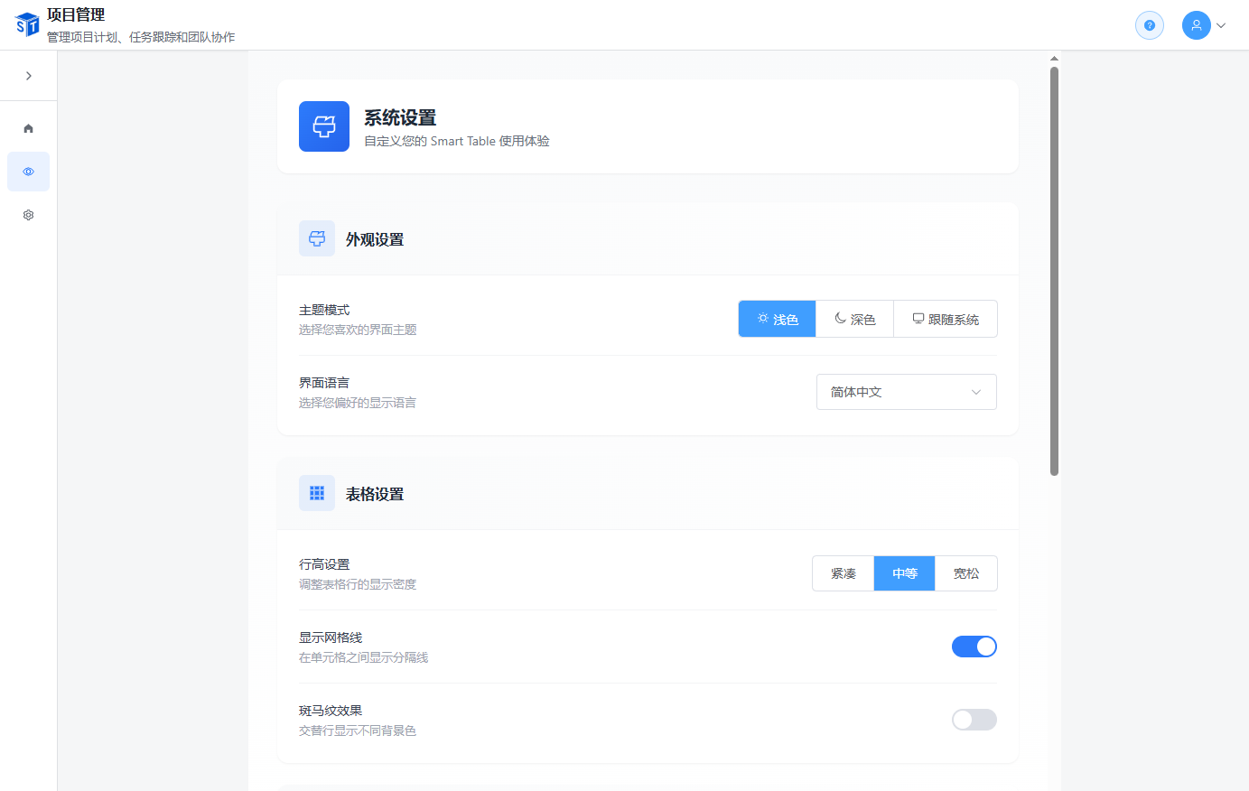1249x791 pixels.
Task: Click the 外观设置 section heading
Action: tap(375, 239)
